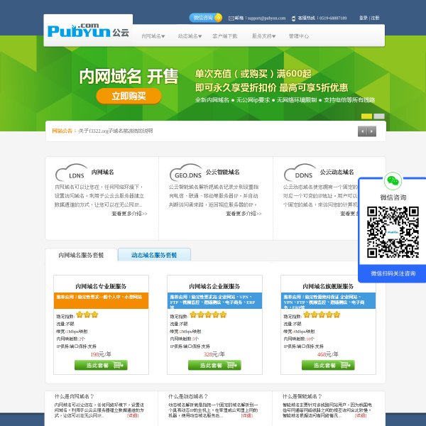Click the DDNS cloud icon

tap(300, 173)
